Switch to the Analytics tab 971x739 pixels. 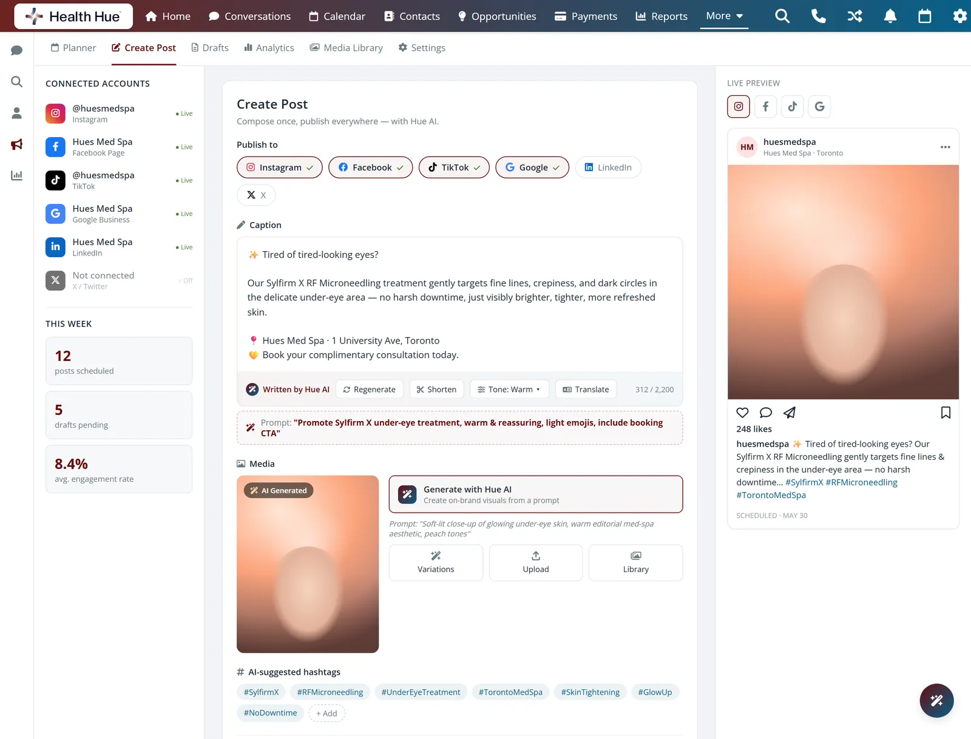pyautogui.click(x=269, y=48)
